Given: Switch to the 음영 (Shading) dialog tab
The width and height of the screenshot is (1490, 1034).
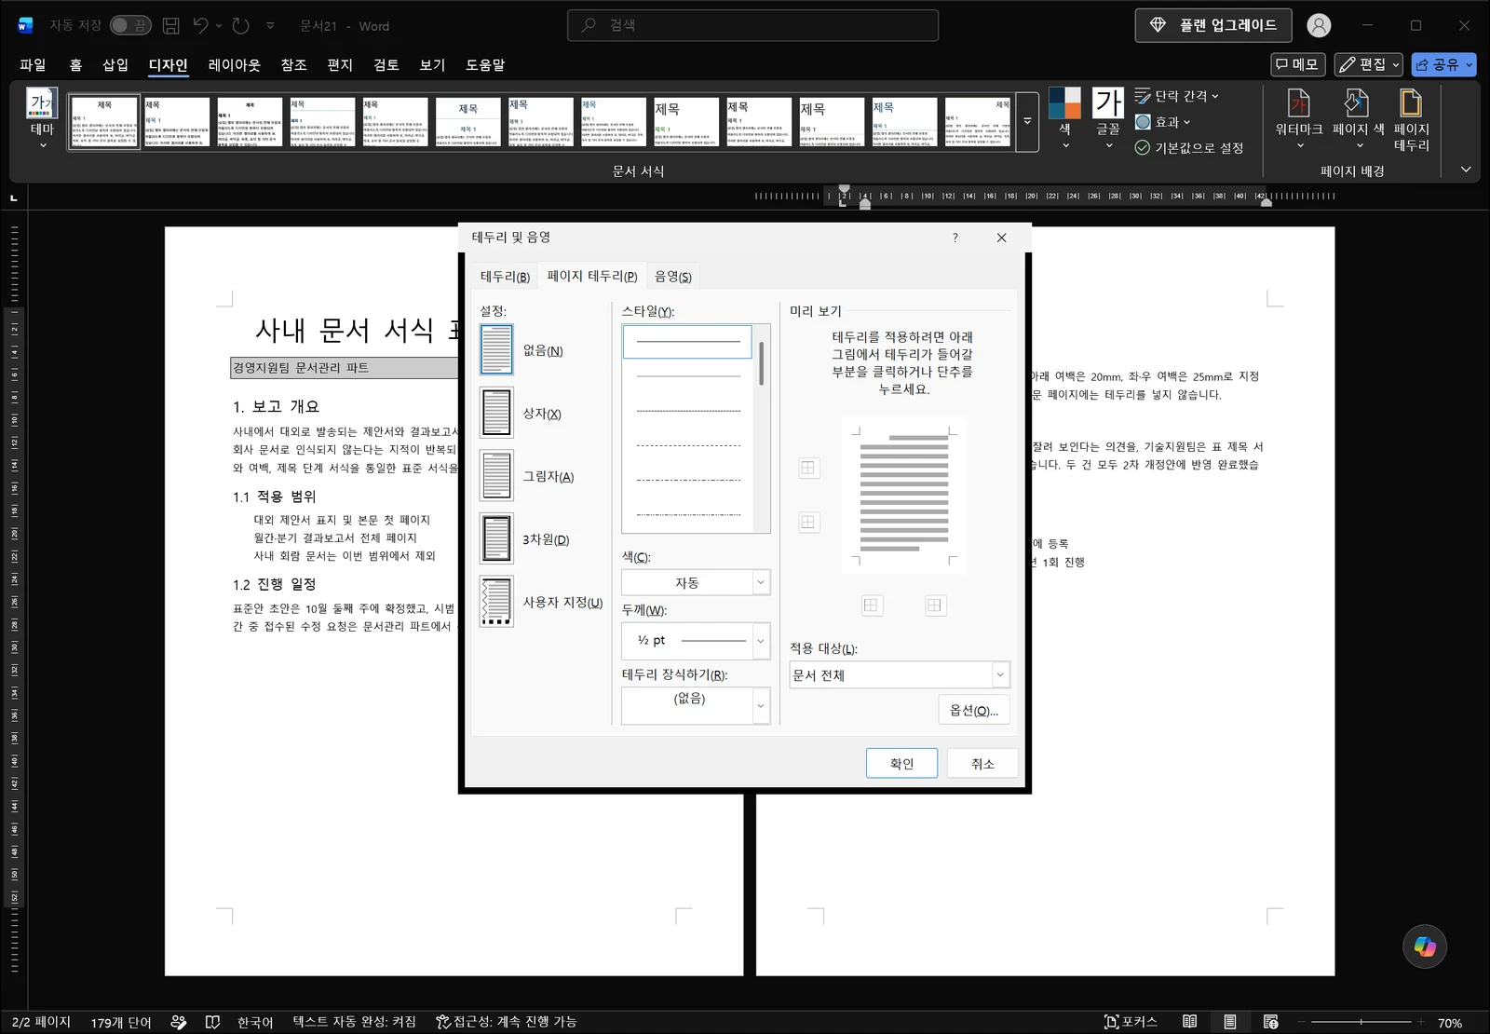Looking at the screenshot, I should click(x=672, y=277).
